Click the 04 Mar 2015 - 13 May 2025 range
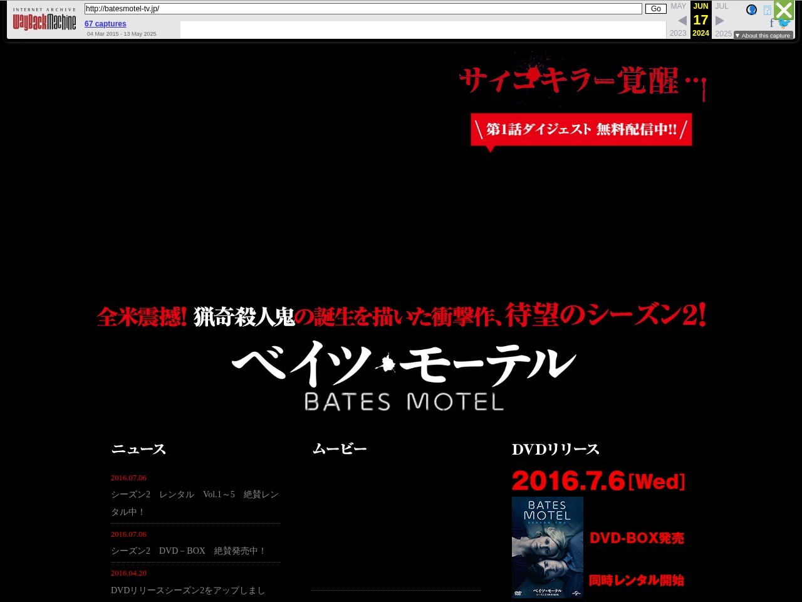This screenshot has height=602, width=802. 122,34
